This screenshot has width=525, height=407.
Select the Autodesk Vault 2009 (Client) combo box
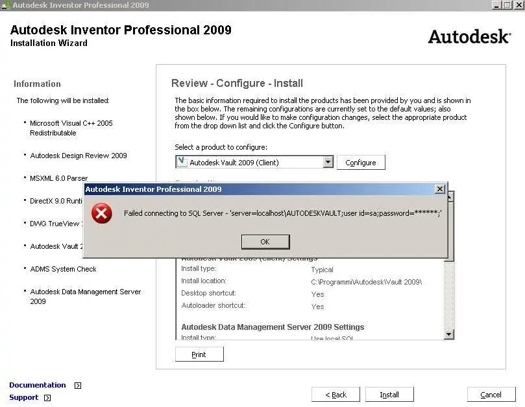[253, 162]
